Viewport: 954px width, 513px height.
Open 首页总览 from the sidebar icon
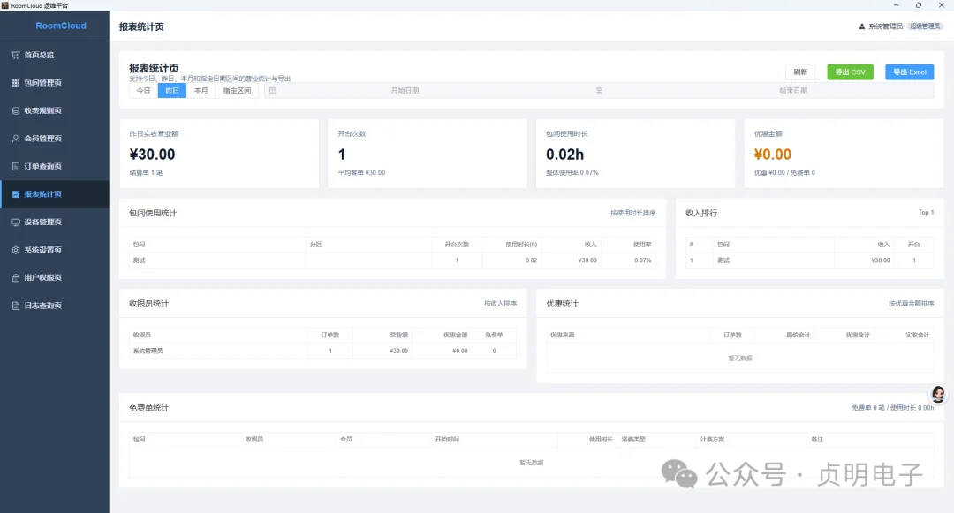(16, 55)
